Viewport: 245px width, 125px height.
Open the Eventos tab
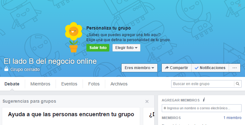click(x=69, y=84)
